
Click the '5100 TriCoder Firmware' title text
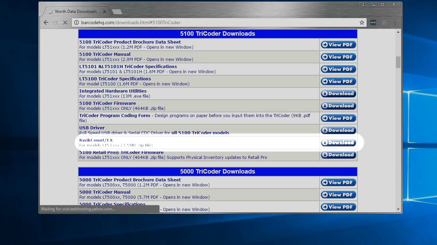[x=108, y=103]
